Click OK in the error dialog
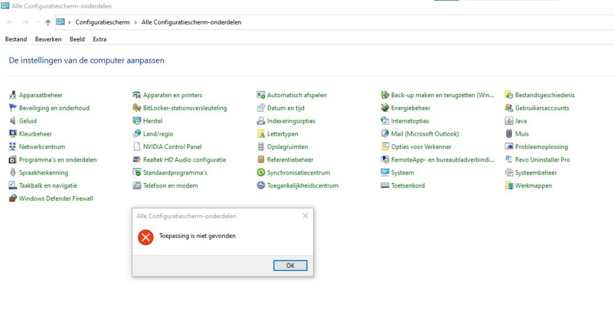The height and width of the screenshot is (317, 614). pyautogui.click(x=290, y=265)
